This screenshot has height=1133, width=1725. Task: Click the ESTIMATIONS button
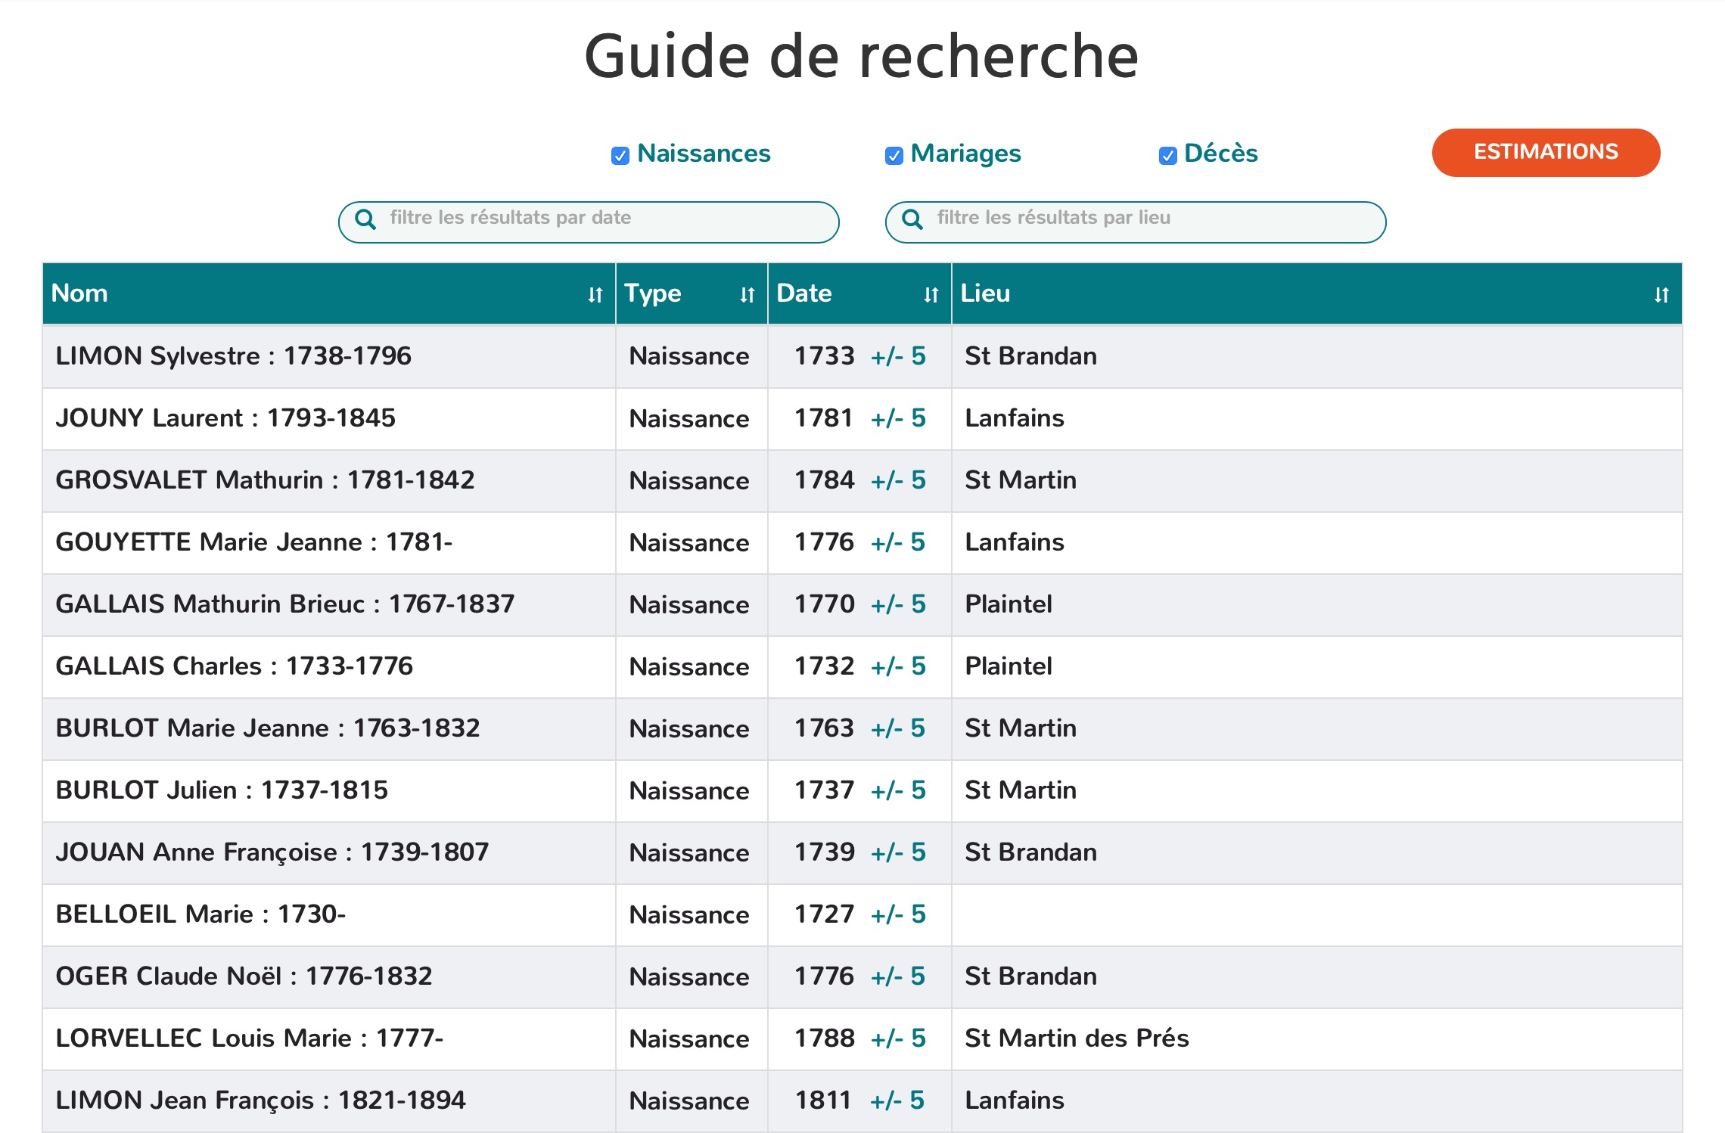[x=1546, y=153]
